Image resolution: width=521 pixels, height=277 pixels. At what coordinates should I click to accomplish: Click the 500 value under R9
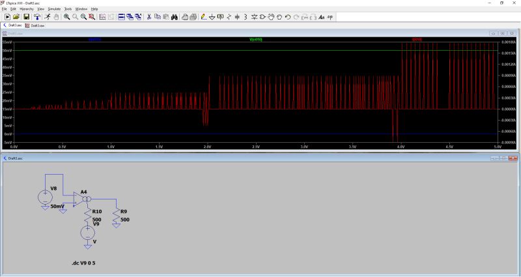pos(125,220)
